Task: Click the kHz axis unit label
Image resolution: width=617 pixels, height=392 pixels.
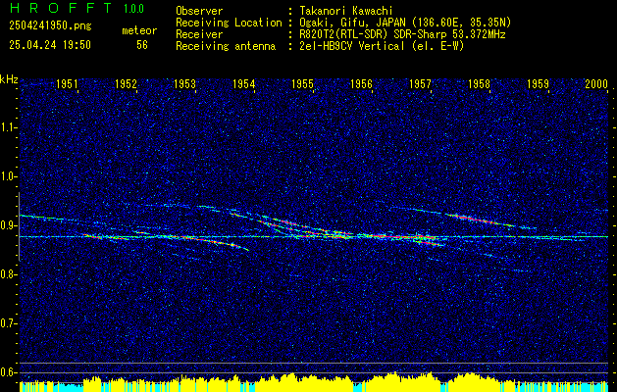Action: pyautogui.click(x=9, y=79)
